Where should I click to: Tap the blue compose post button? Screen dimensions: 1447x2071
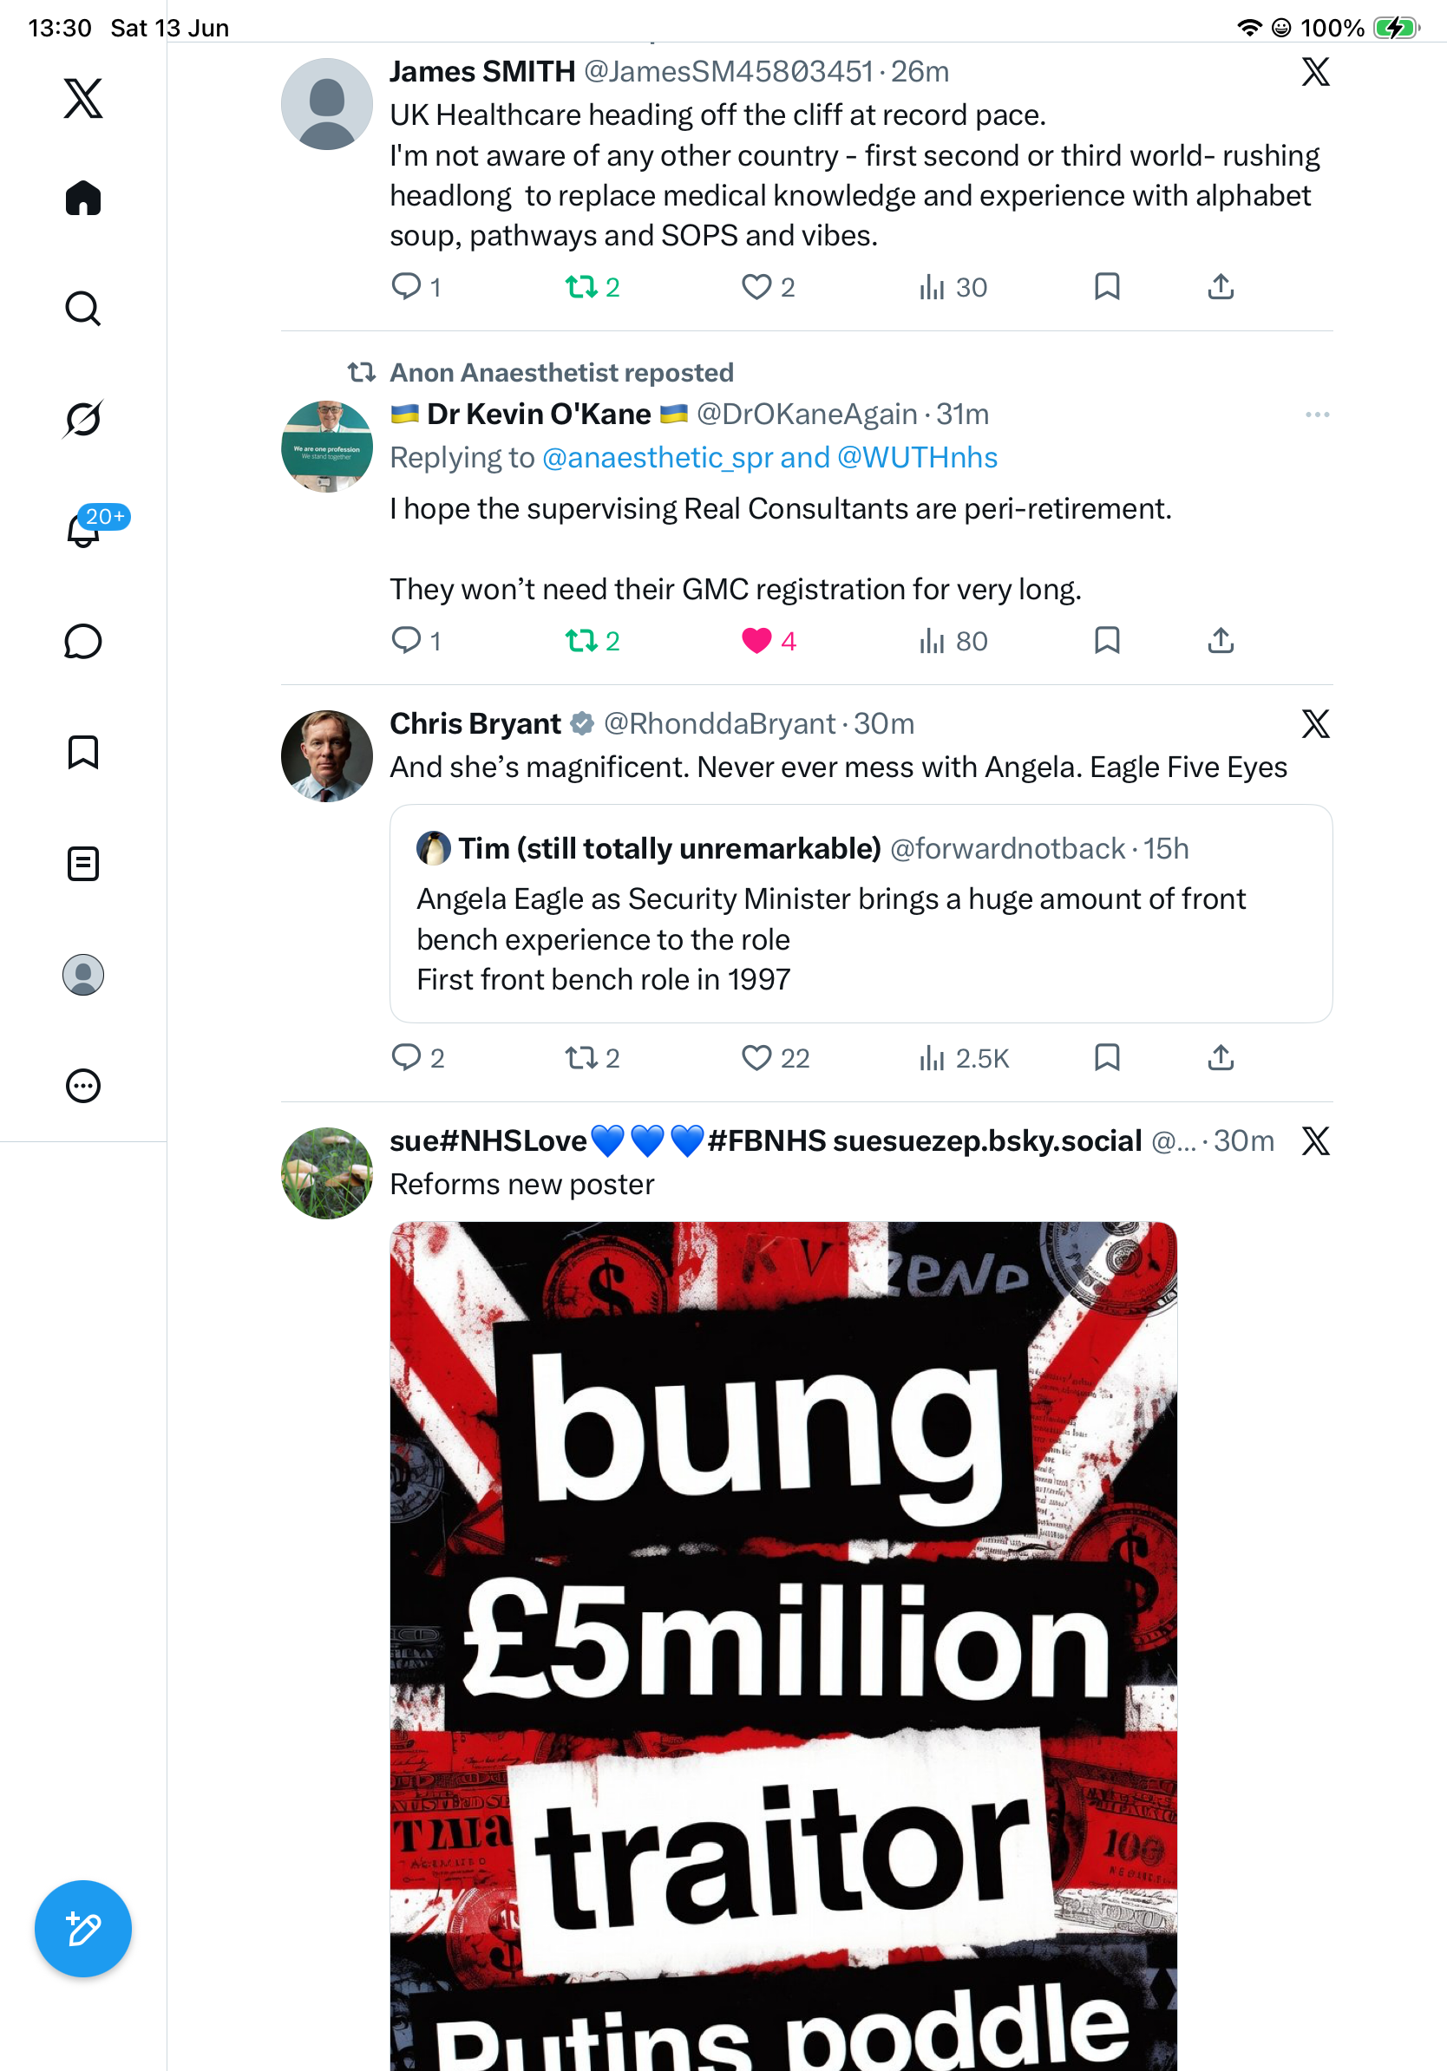point(83,1929)
